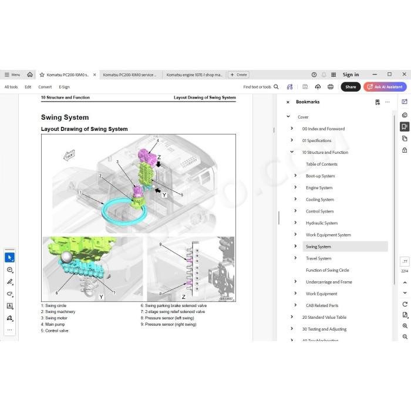
Task: Show more tools ellipsis in left toolbar
Action: (x=10, y=330)
